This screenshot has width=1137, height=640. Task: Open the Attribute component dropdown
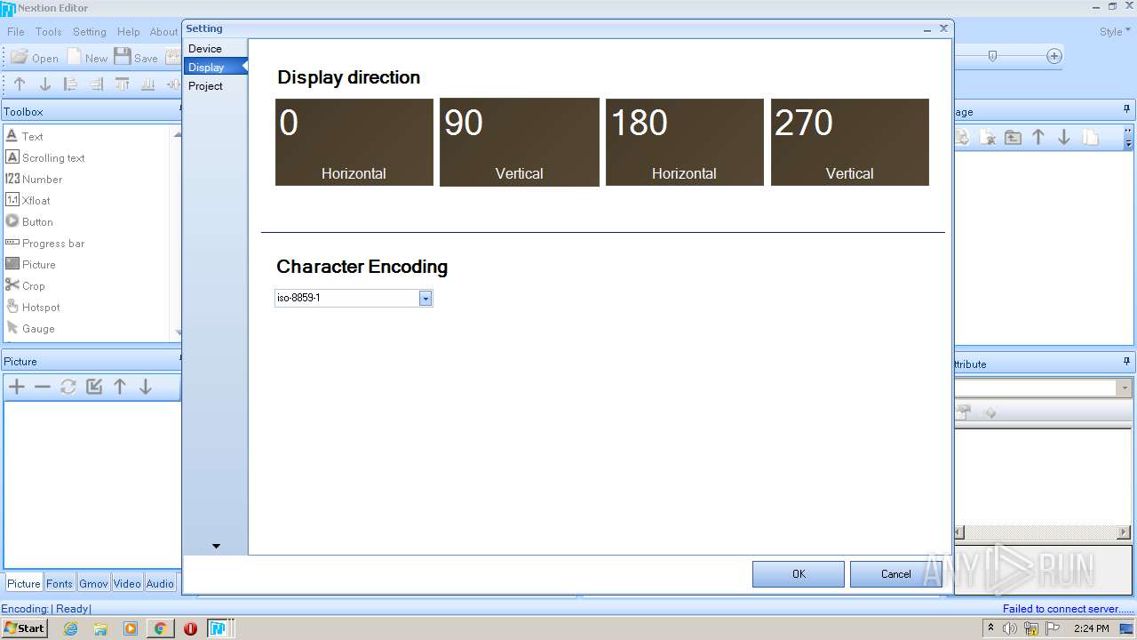[x=1125, y=388]
